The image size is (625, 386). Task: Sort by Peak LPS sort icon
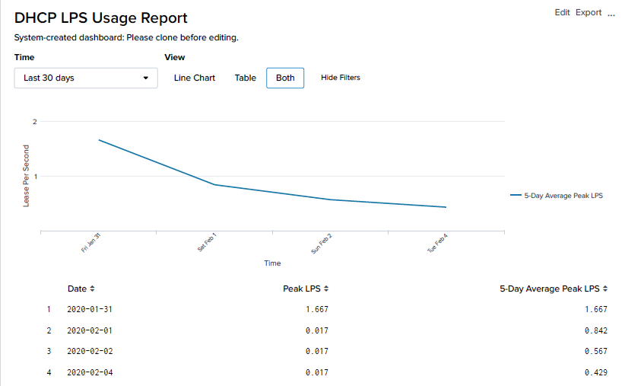click(325, 289)
